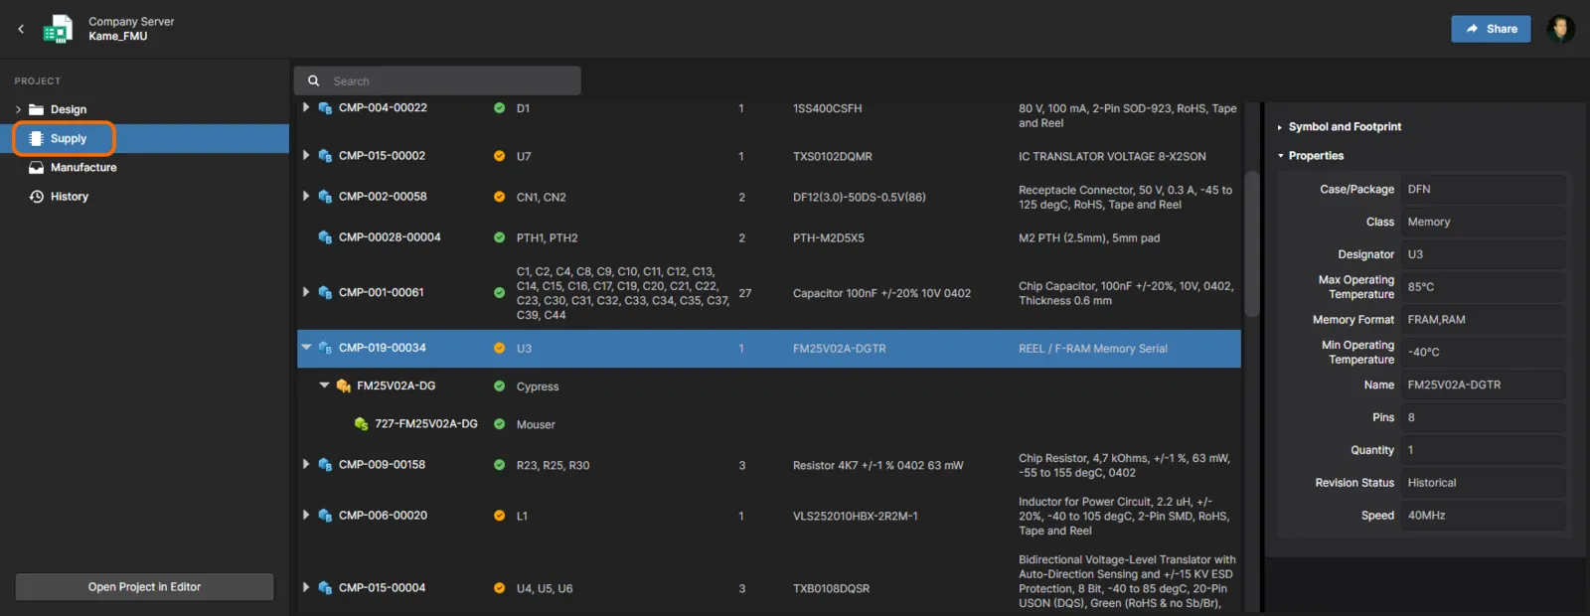The image size is (1590, 616).
Task: Click the Manufacture tray icon
Action: coord(36,168)
